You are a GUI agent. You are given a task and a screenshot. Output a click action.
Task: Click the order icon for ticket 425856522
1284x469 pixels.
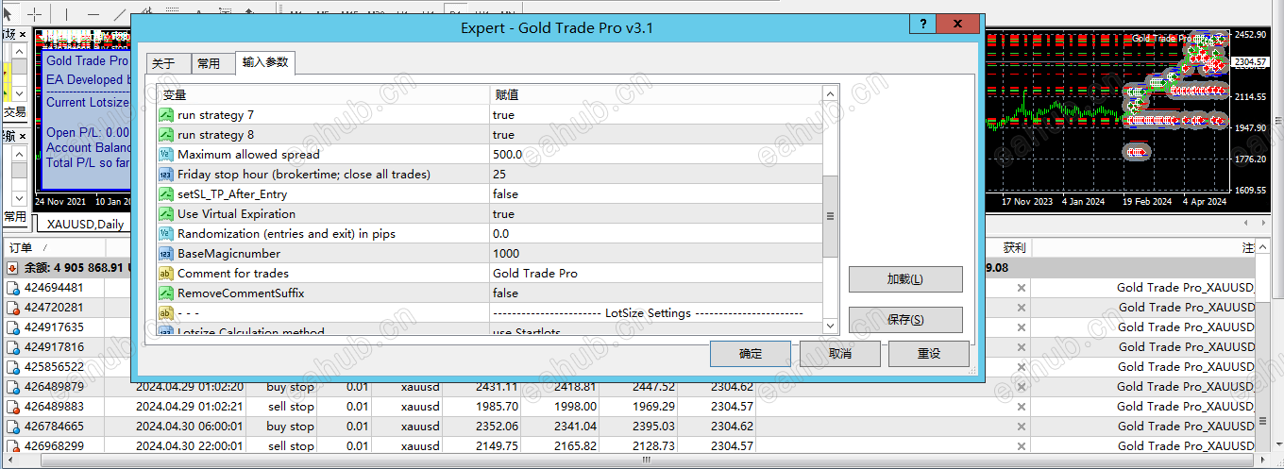(x=13, y=367)
